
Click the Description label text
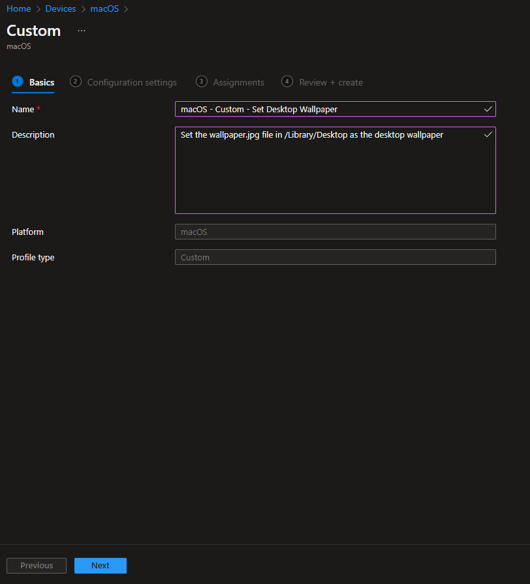(x=33, y=135)
